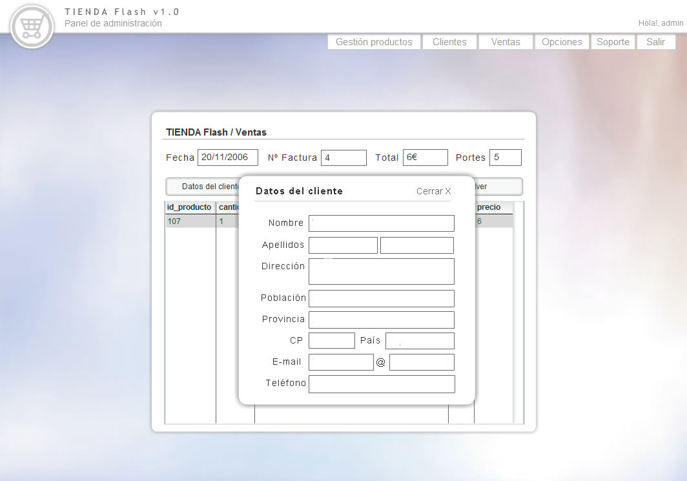Image resolution: width=687 pixels, height=481 pixels.
Task: Close the Datos del cliente dialog
Action: point(433,192)
